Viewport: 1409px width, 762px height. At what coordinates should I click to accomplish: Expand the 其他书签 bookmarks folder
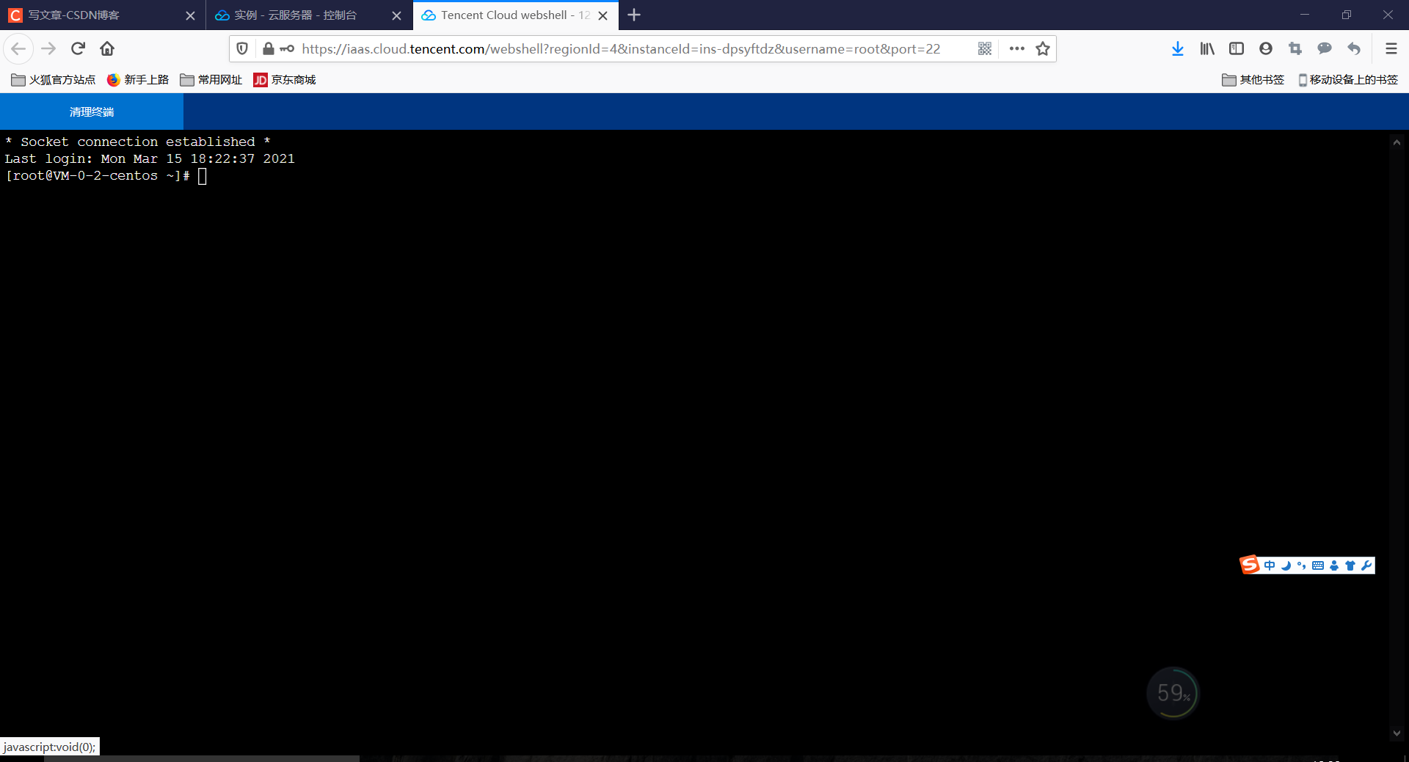click(x=1253, y=79)
